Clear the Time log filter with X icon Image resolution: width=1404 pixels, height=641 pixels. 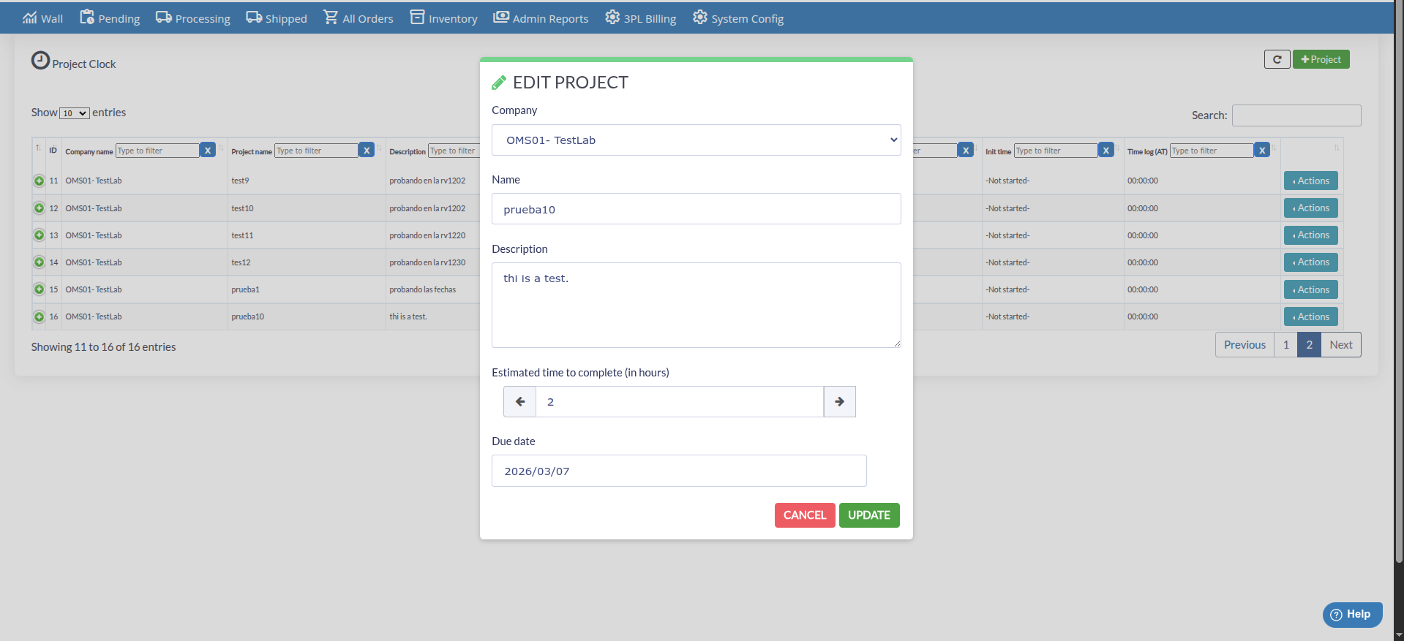[1261, 151]
